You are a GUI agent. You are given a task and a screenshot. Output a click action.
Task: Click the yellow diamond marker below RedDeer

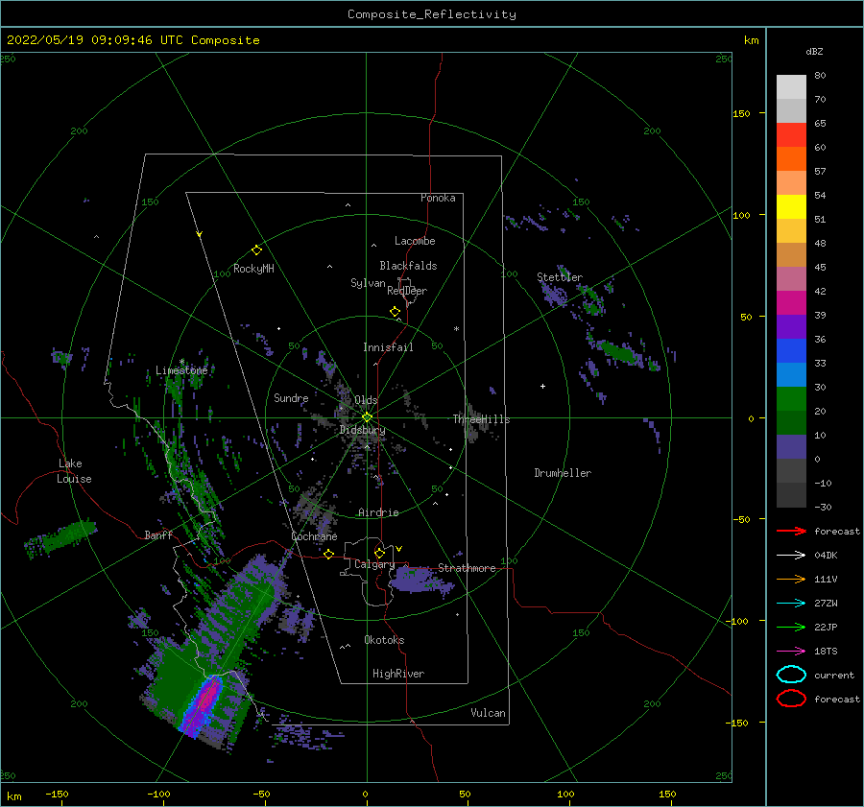point(396,312)
